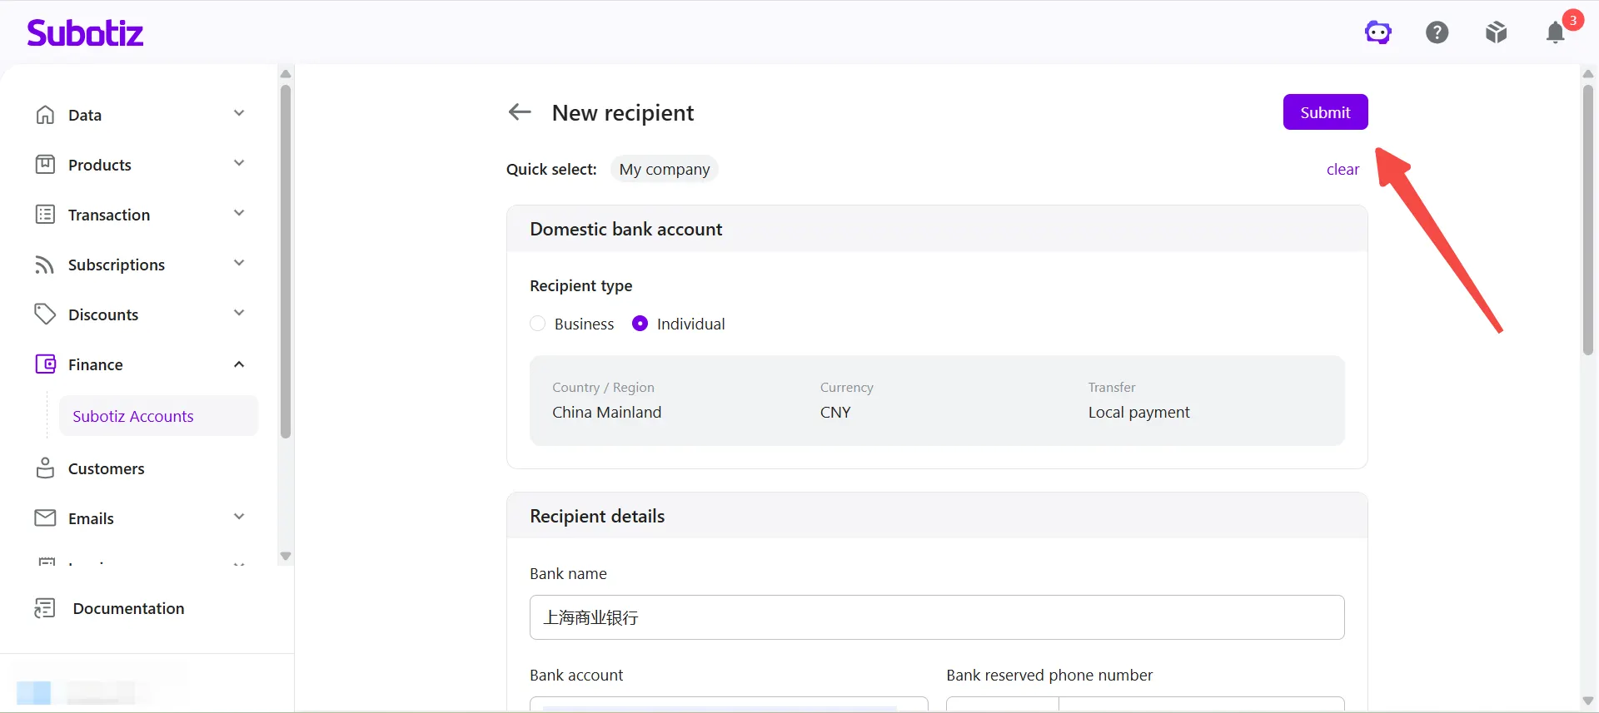
Task: Click the Transaction list icon
Action: tap(45, 215)
